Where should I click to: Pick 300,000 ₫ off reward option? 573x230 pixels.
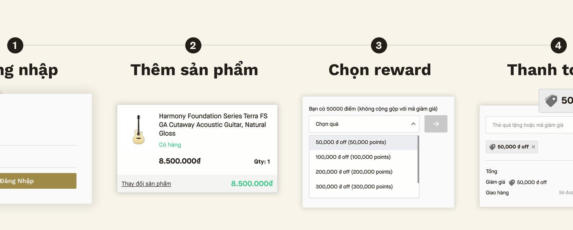(x=354, y=187)
